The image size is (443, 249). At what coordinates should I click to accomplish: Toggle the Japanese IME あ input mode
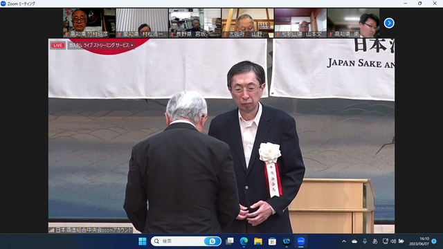[x=375, y=241]
